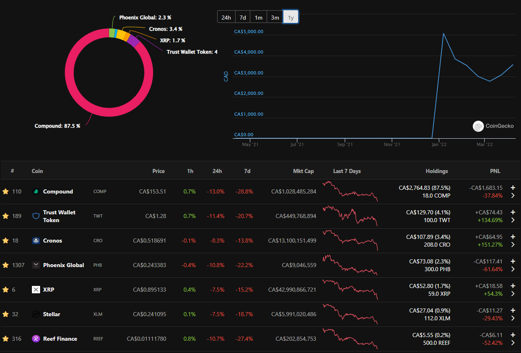Sort table by 1h change column
Image resolution: width=521 pixels, height=353 pixels.
click(190, 171)
